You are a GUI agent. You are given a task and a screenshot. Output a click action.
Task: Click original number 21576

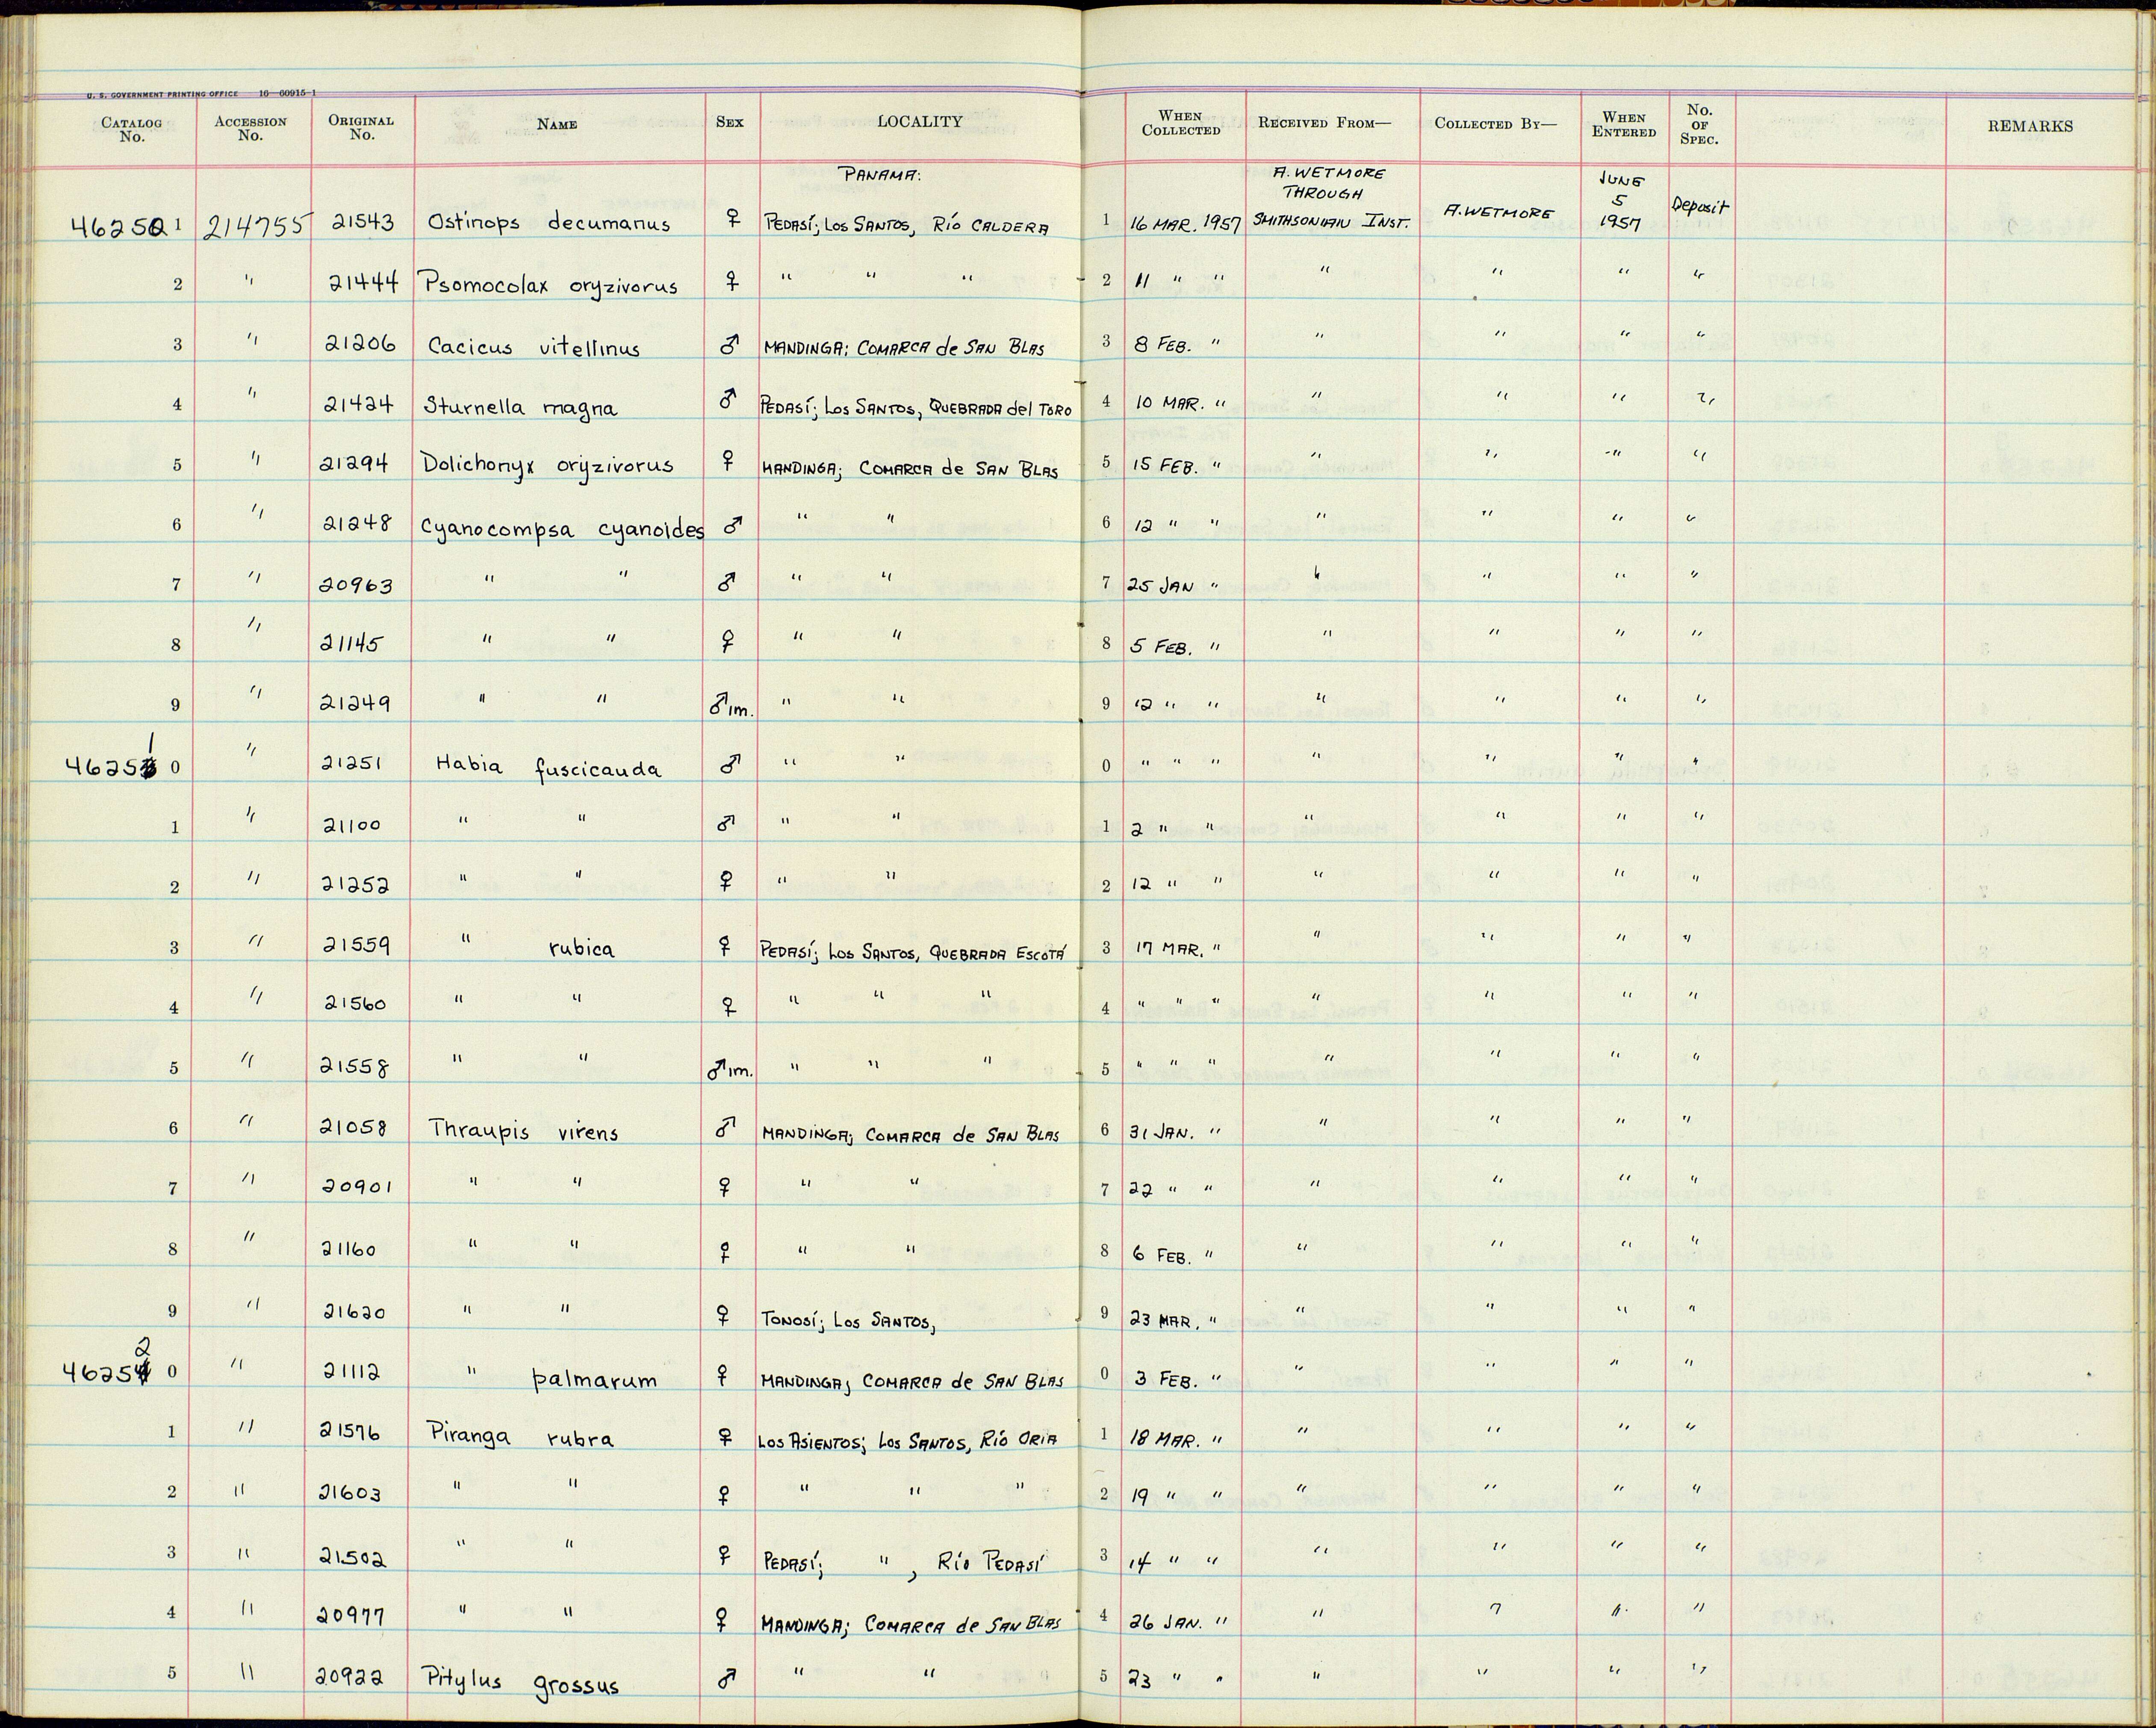click(350, 1431)
